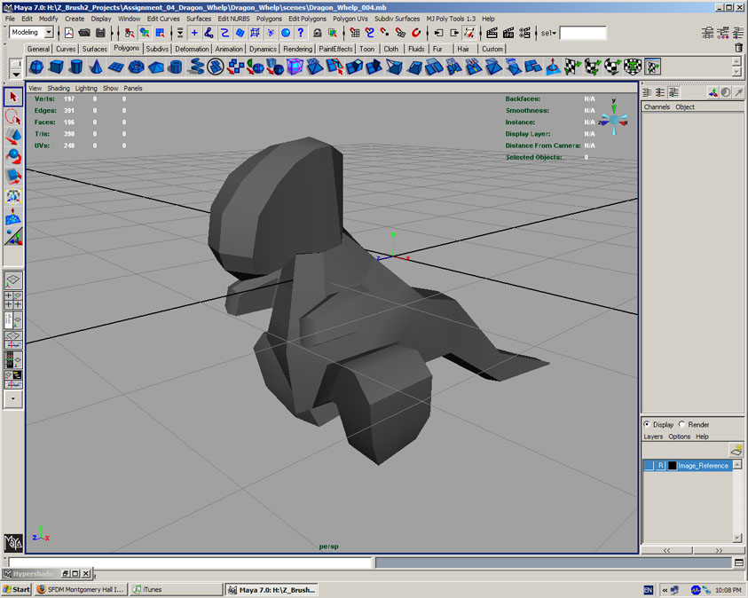748x598 pixels.
Task: Activate the Rotate tool with the sphere icon
Action: pyautogui.click(x=13, y=156)
